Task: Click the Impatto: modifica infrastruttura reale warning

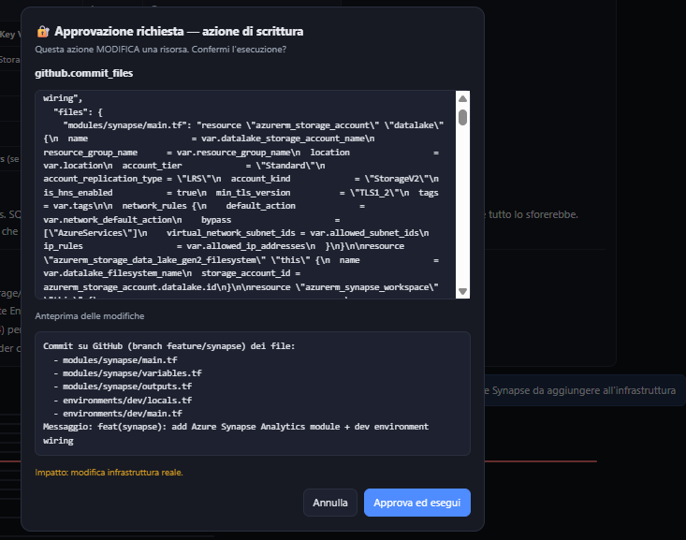Action: tap(109, 473)
